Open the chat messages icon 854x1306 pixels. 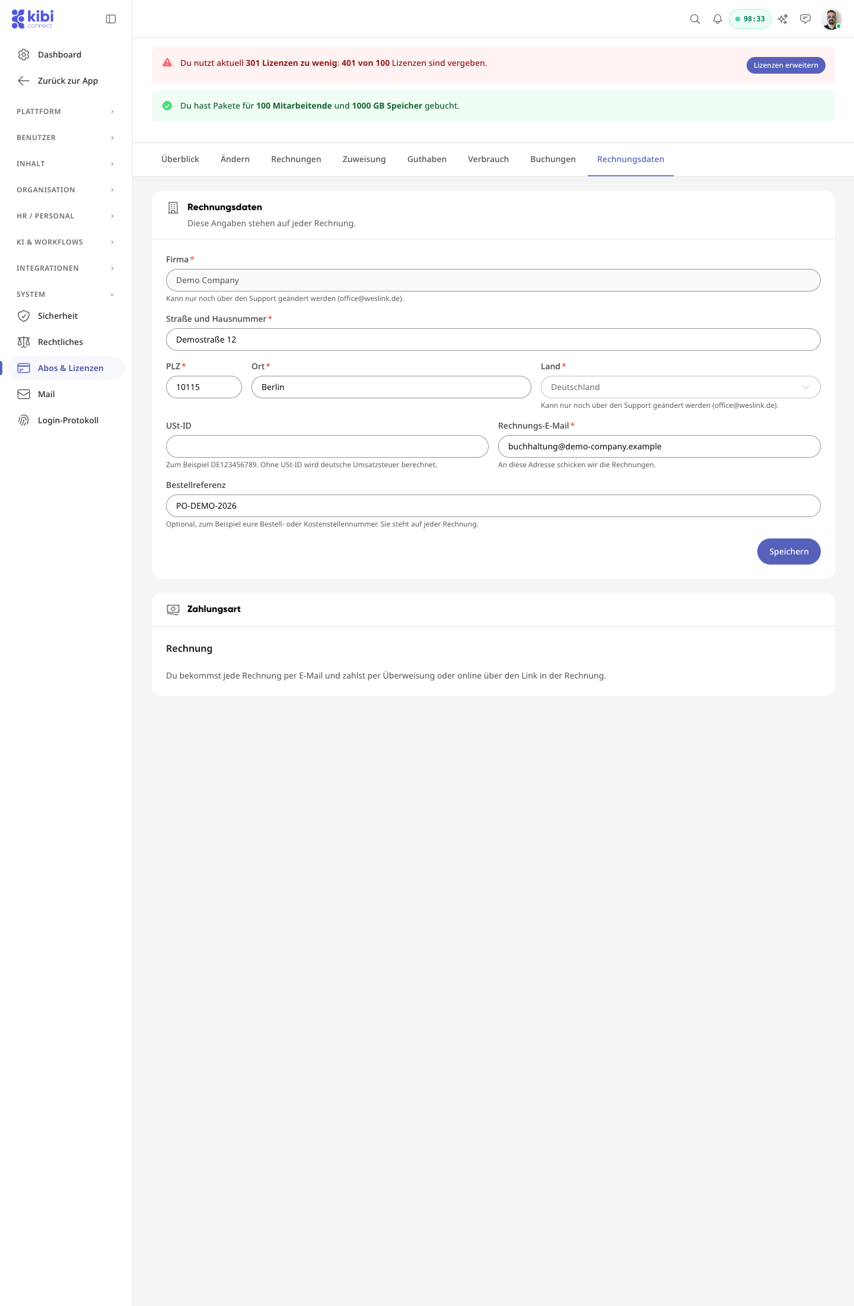(805, 19)
